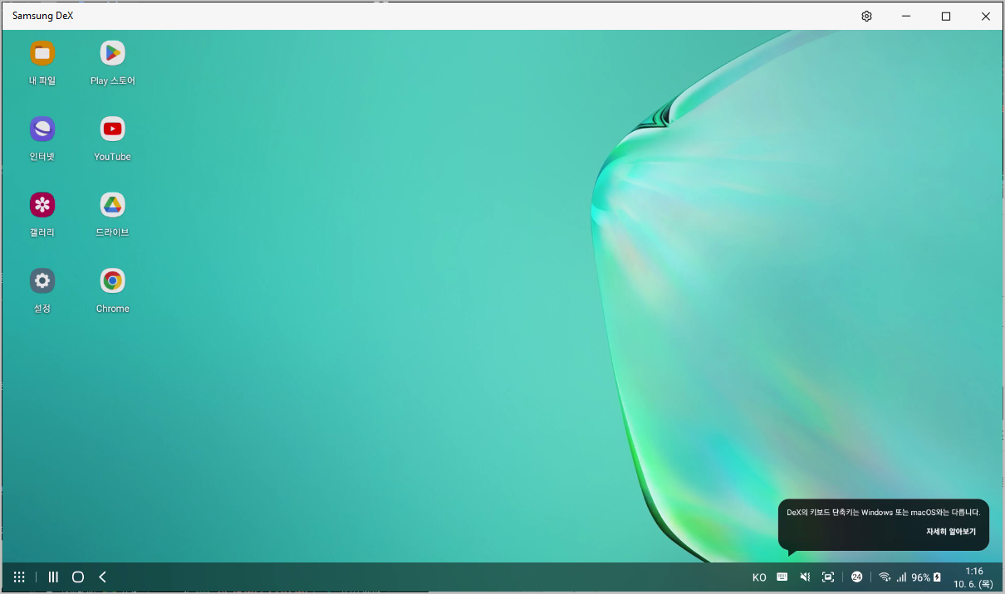Show recent apps from the taskbar

(x=53, y=577)
